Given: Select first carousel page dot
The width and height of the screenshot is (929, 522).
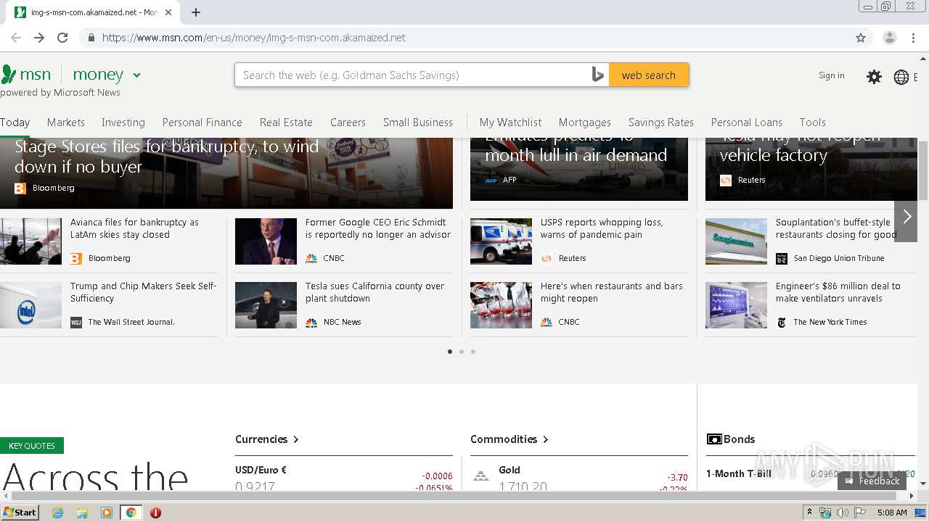Looking at the screenshot, I should coord(450,352).
